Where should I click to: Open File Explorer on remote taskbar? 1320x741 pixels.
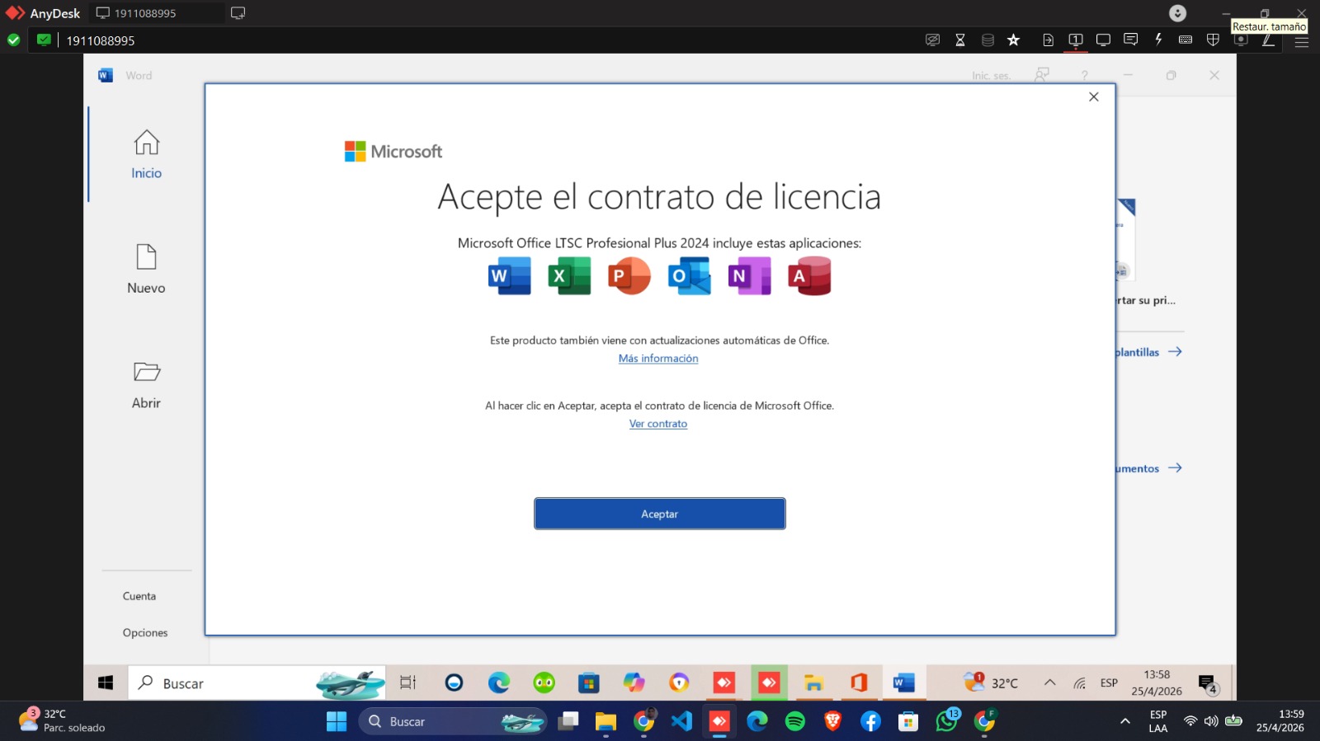pyautogui.click(x=814, y=683)
